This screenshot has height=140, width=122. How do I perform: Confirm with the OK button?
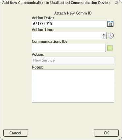point(106,133)
